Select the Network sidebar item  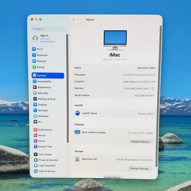click(39, 61)
